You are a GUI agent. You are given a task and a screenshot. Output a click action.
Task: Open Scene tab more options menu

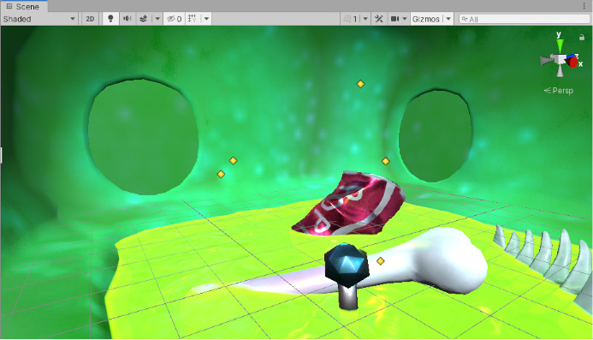tap(584, 6)
